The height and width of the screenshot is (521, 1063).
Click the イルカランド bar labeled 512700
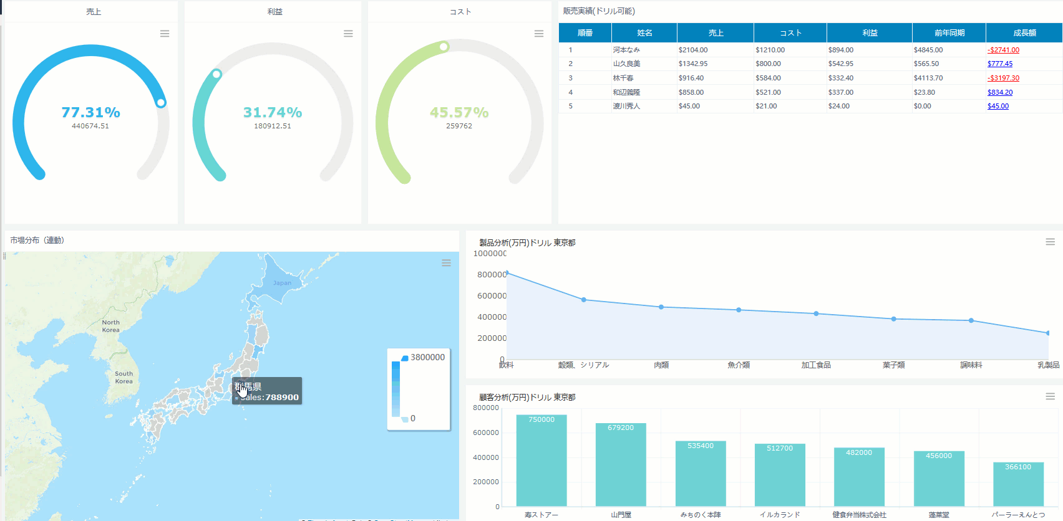(780, 475)
